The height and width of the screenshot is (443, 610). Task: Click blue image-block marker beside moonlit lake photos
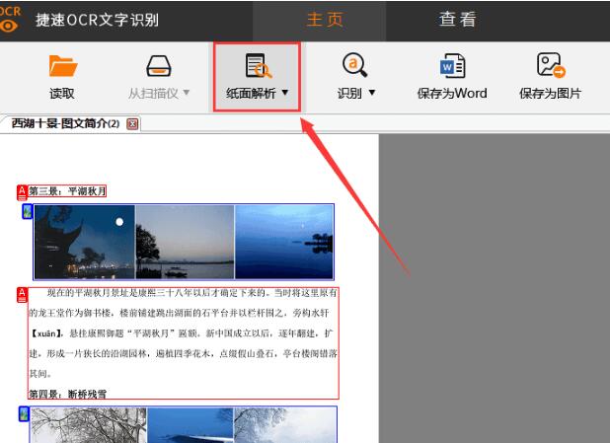click(x=27, y=211)
